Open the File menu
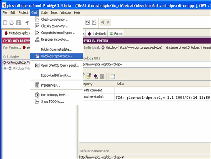211x159 pixels. [5, 13]
